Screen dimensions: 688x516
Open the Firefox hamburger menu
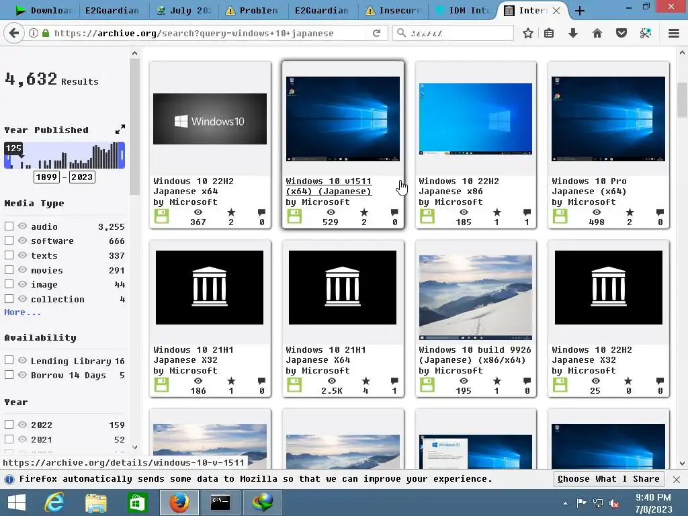pyautogui.click(x=674, y=33)
